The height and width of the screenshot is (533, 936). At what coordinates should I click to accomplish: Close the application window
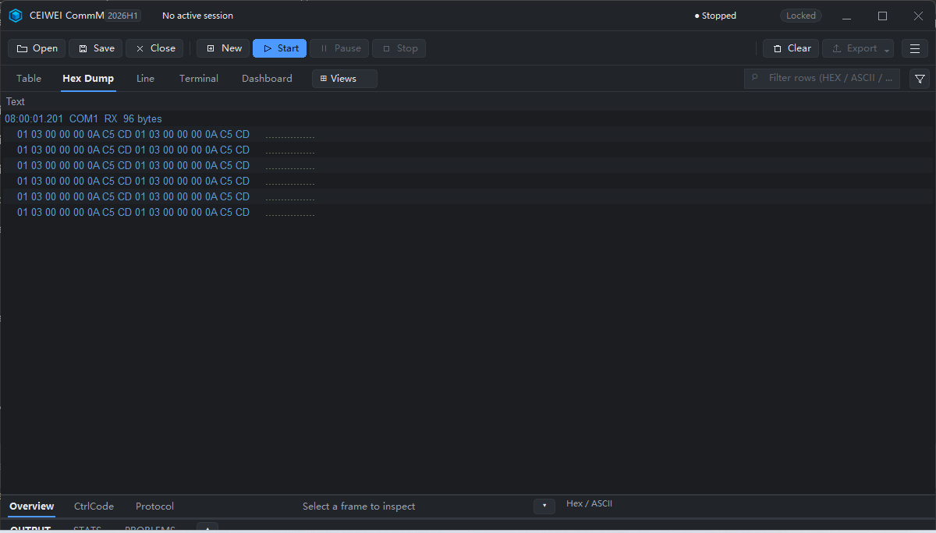click(x=918, y=16)
